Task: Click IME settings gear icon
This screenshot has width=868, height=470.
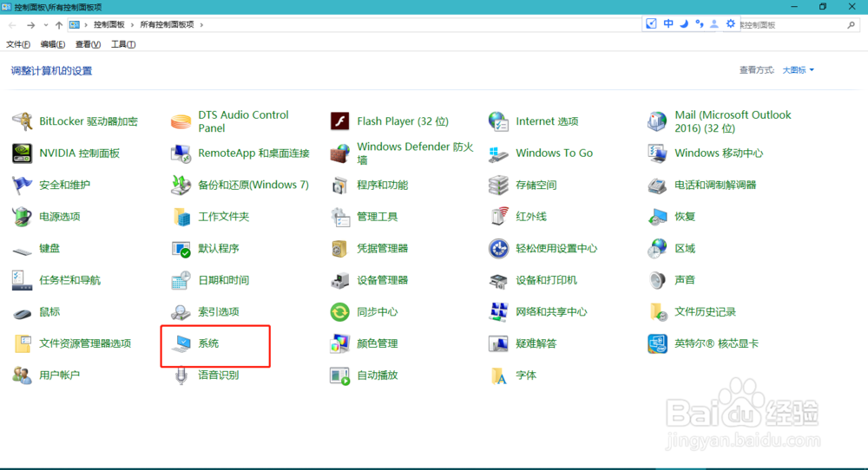Action: 731,23
